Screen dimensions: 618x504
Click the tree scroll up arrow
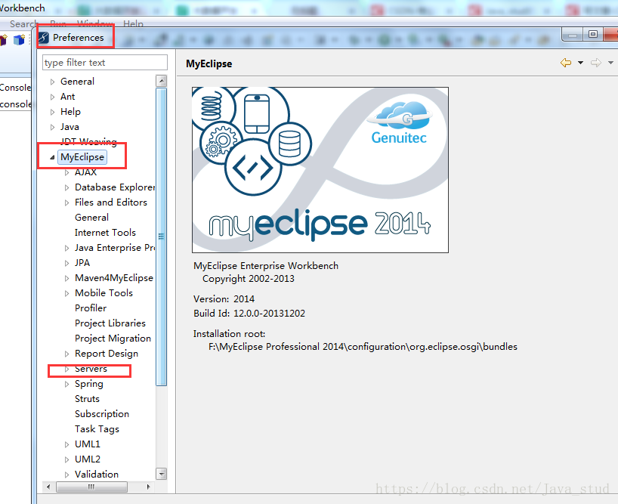point(161,81)
